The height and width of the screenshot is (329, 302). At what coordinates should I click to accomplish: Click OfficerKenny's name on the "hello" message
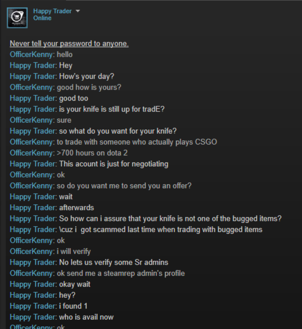click(32, 55)
